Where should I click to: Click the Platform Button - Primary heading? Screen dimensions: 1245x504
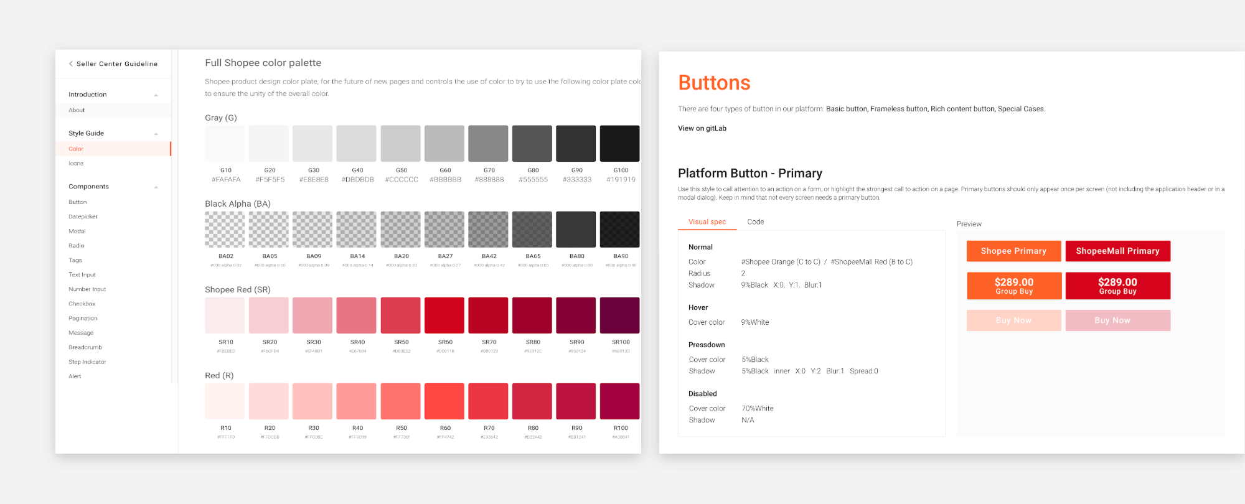click(x=750, y=174)
